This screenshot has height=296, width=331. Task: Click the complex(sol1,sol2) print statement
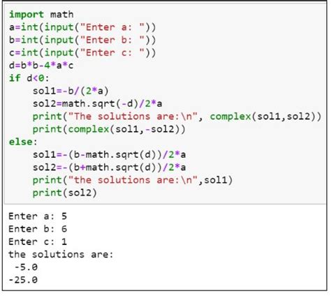point(177,117)
